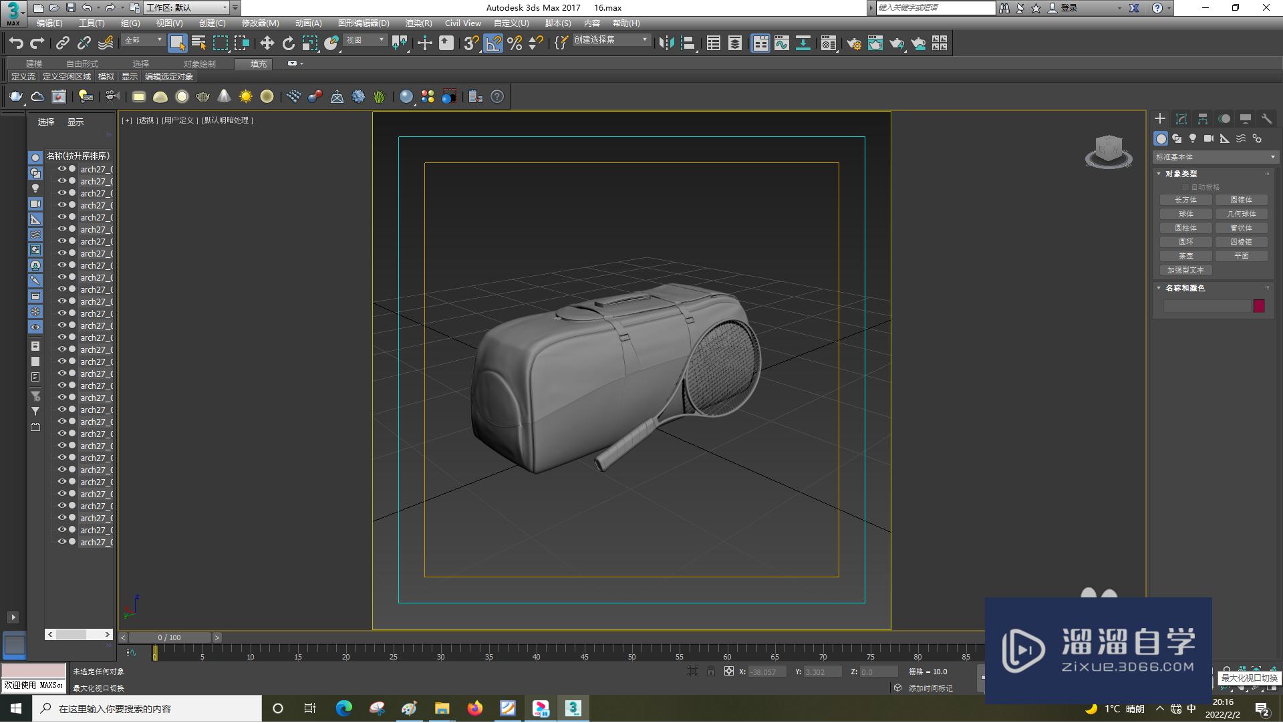1283x723 pixels.
Task: Open the 创建选择集 named selection dropdown
Action: 611,40
